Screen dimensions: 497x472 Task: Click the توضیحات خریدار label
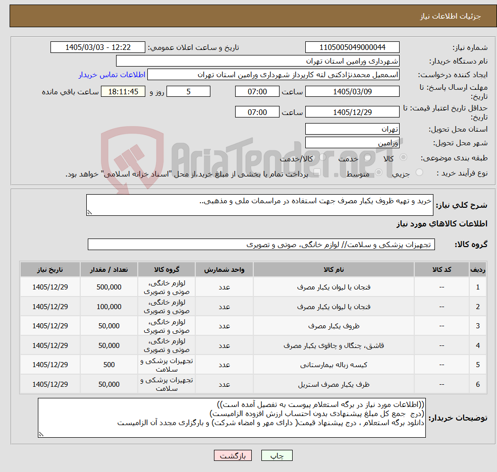tap(458, 418)
